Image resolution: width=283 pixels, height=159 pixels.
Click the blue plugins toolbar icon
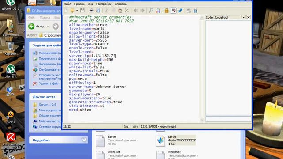pyautogui.click(x=195, y=11)
